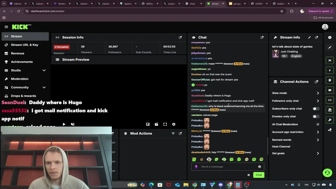336x189 pixels.
Task: Pop out the Stream info panel
Action: pos(316,38)
